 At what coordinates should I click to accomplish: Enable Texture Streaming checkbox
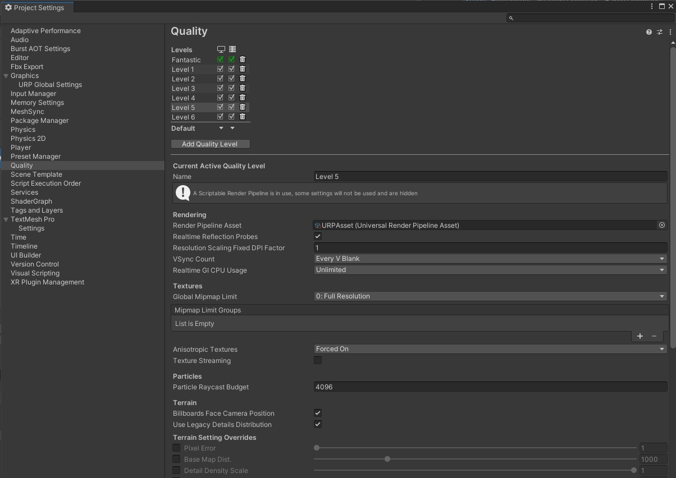[x=318, y=361]
